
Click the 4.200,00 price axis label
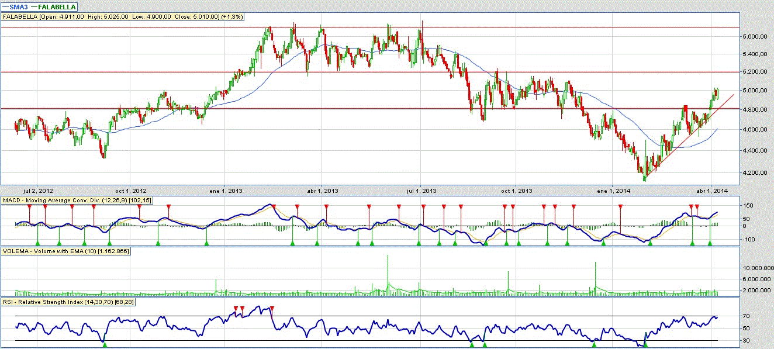pos(754,173)
